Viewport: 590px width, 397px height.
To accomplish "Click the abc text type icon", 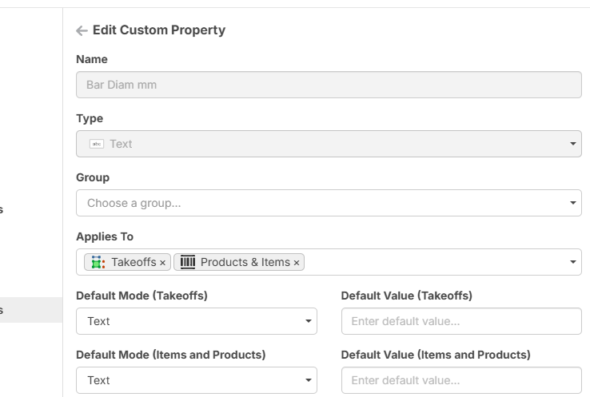I will click(x=96, y=144).
